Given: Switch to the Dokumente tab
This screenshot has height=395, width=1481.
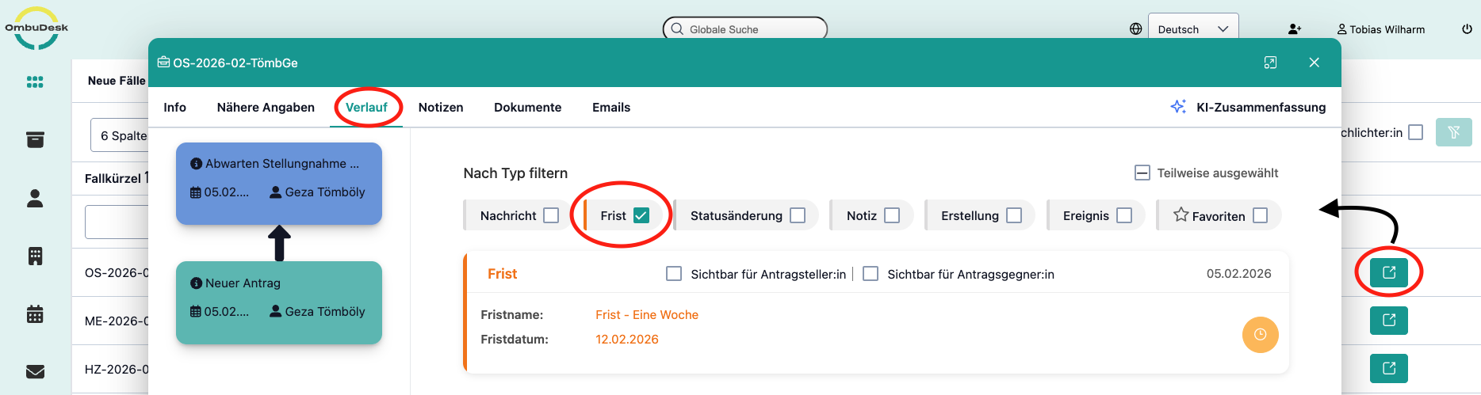Looking at the screenshot, I should click(527, 107).
